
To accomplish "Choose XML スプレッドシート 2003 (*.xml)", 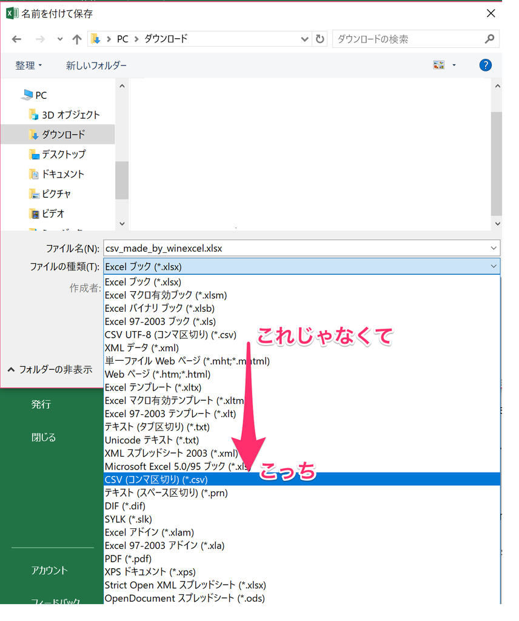I will pyautogui.click(x=302, y=453).
